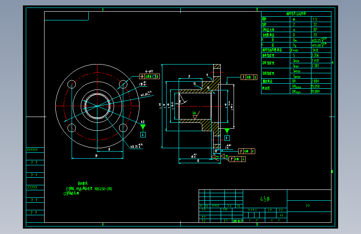The height and width of the screenshot is (234, 361).
Task: Click the surface roughness symbol inside the bore
Action: click(x=195, y=115)
